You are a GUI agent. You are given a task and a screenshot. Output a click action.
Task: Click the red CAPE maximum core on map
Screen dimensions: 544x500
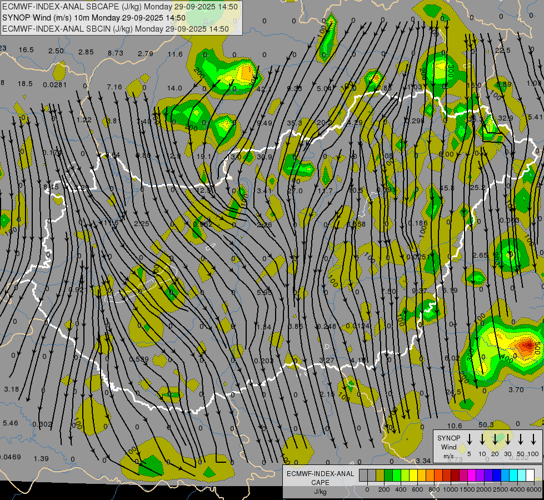[x=525, y=347]
